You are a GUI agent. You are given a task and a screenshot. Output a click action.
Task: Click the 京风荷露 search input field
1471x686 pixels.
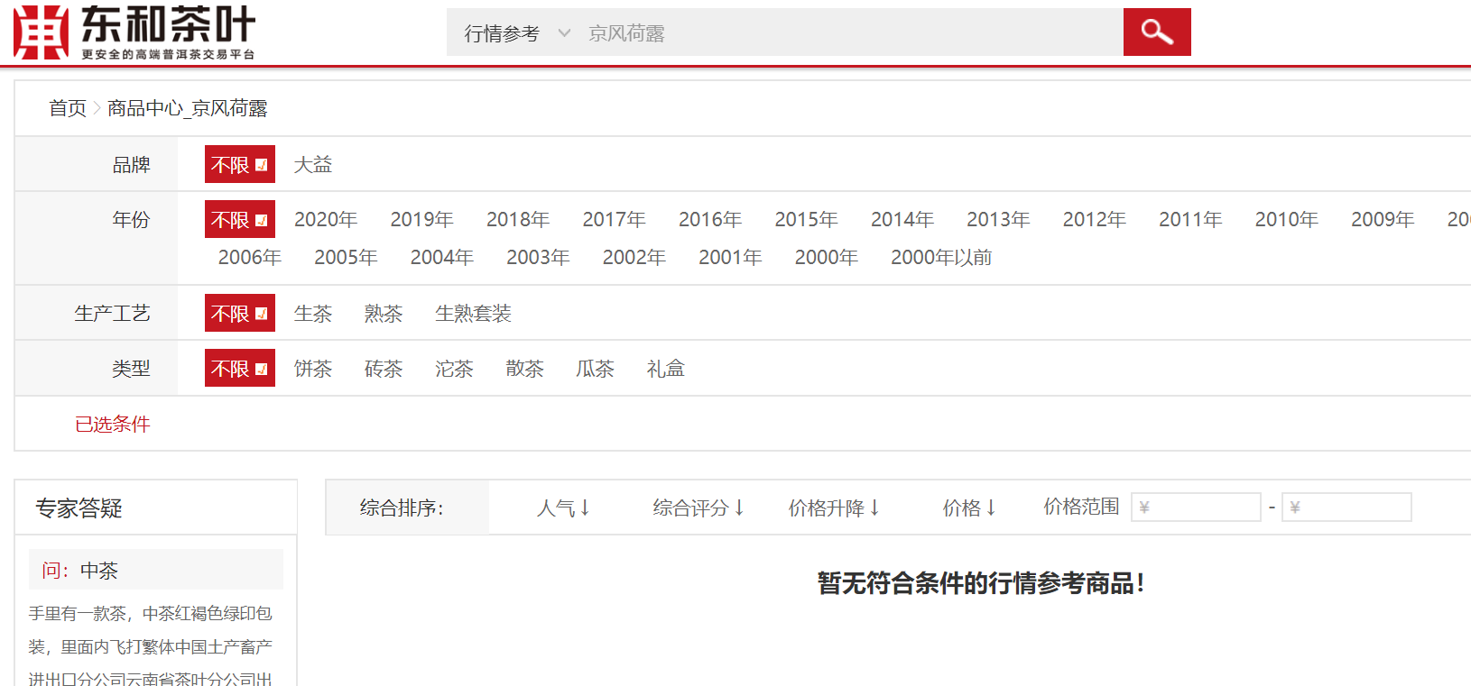[x=848, y=33]
